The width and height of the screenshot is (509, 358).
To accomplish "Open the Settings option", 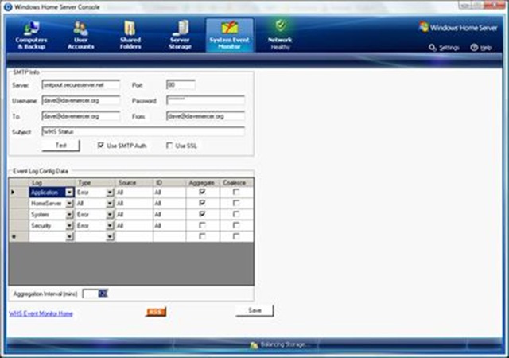I will point(444,48).
